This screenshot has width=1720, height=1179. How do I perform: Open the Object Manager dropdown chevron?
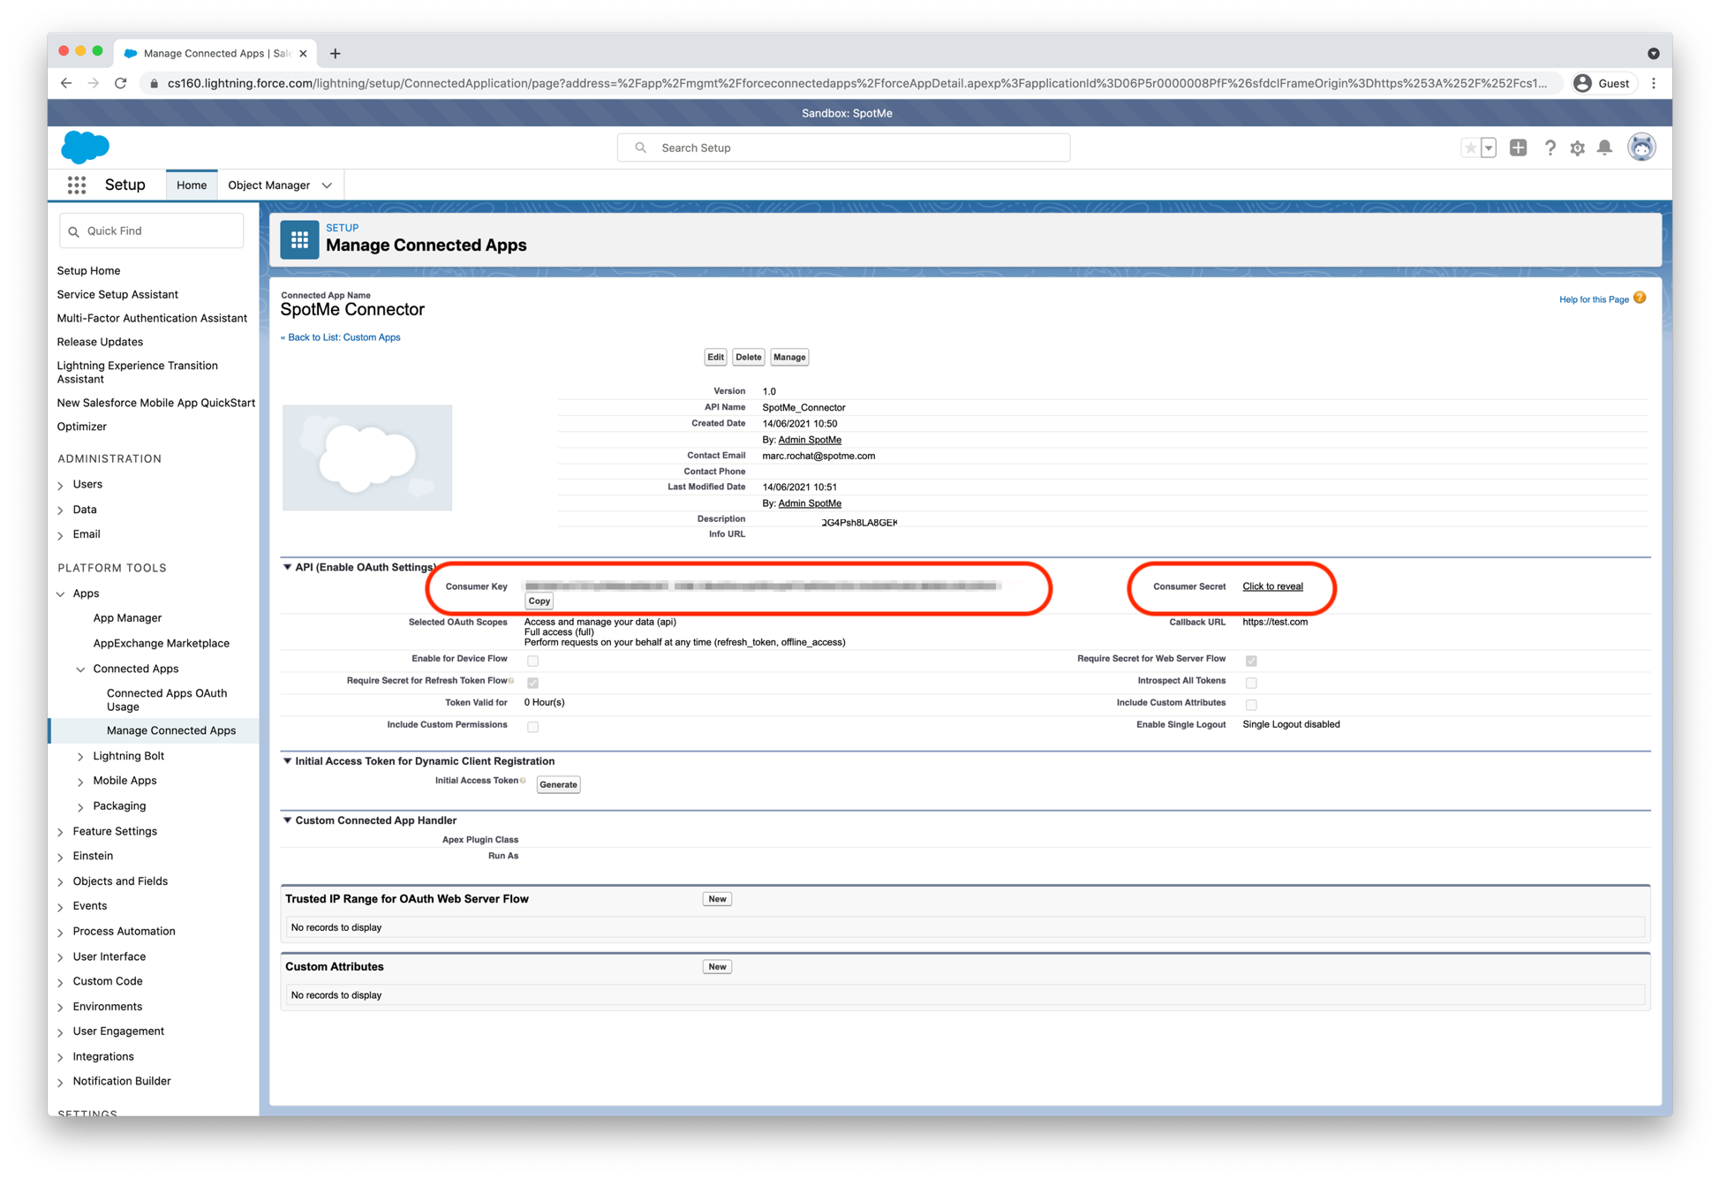tap(327, 185)
